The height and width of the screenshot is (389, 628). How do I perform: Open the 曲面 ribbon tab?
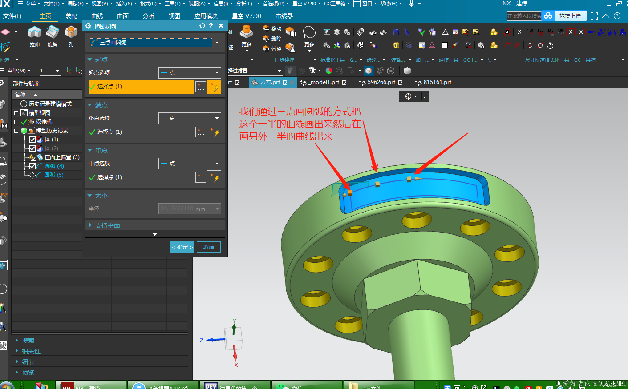click(123, 16)
